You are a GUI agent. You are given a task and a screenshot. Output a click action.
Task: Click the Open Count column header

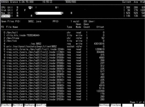[x=87, y=26]
